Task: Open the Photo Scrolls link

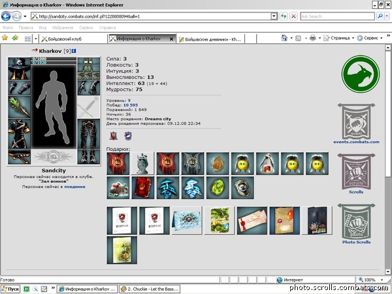Action: click(356, 242)
